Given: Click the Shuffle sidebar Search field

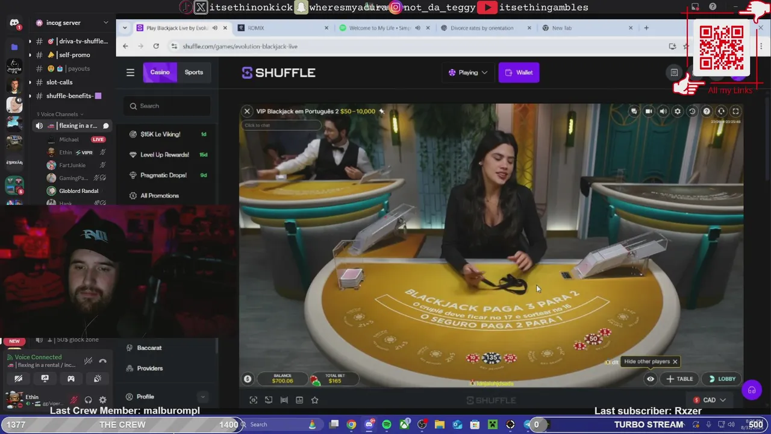Looking at the screenshot, I should pyautogui.click(x=167, y=106).
